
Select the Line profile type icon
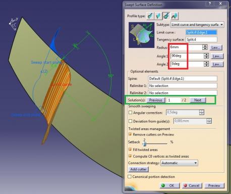click(158, 16)
